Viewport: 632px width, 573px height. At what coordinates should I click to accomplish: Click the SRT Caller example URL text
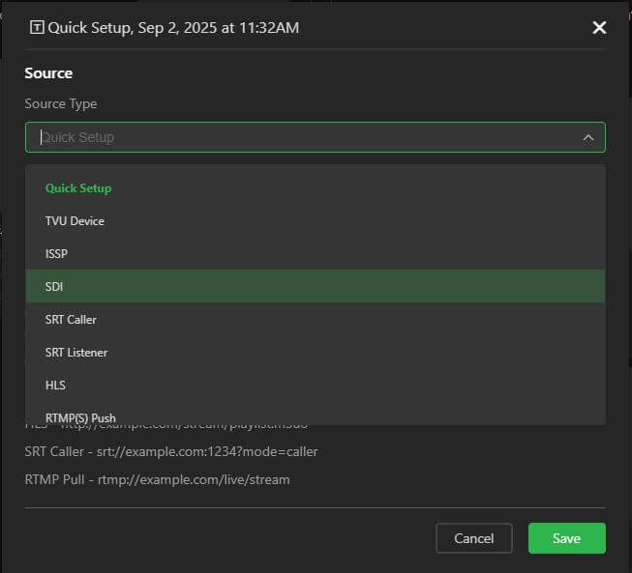[x=170, y=451]
